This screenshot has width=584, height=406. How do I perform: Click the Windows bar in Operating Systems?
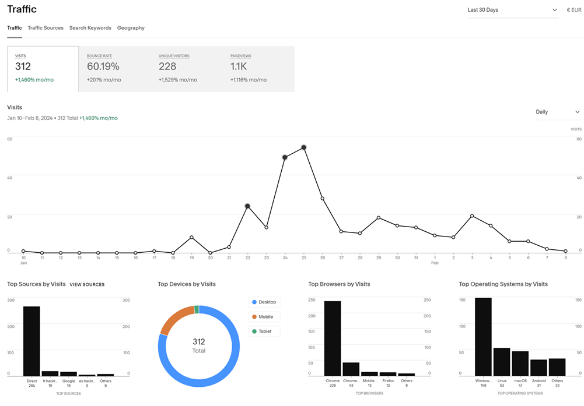(483, 337)
